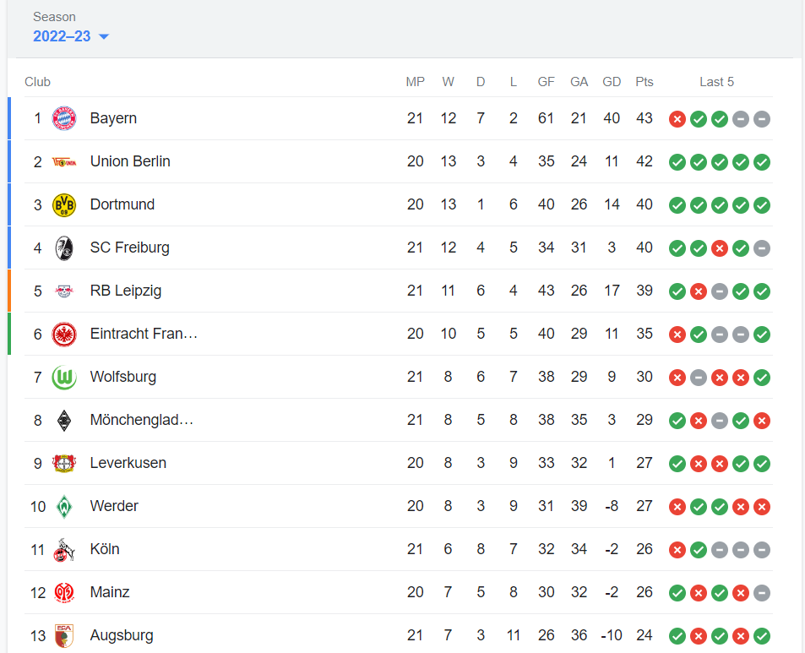Click the Mainz 05 logo

(64, 592)
